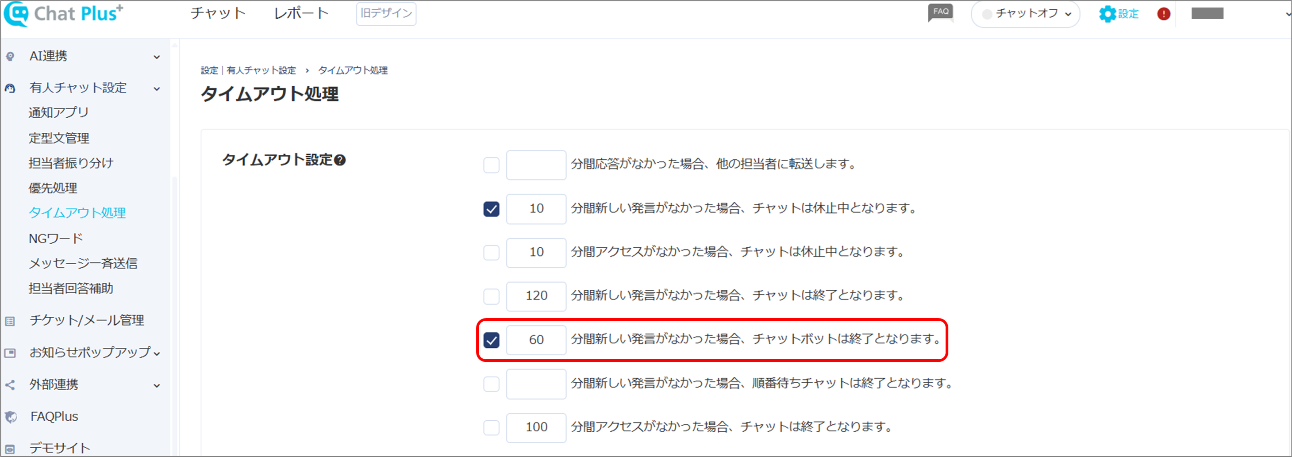
Task: Click the FAQPlus sidebar icon
Action: tap(11, 417)
